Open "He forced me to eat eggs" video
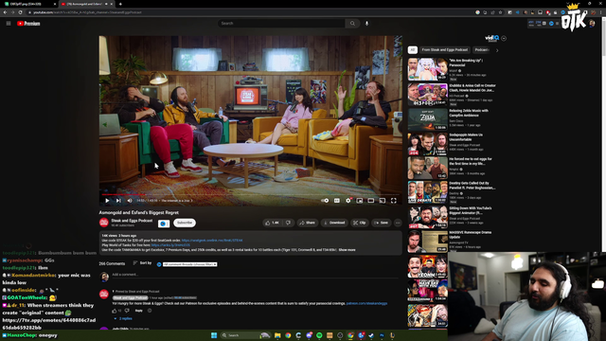The height and width of the screenshot is (341, 606). point(427,168)
